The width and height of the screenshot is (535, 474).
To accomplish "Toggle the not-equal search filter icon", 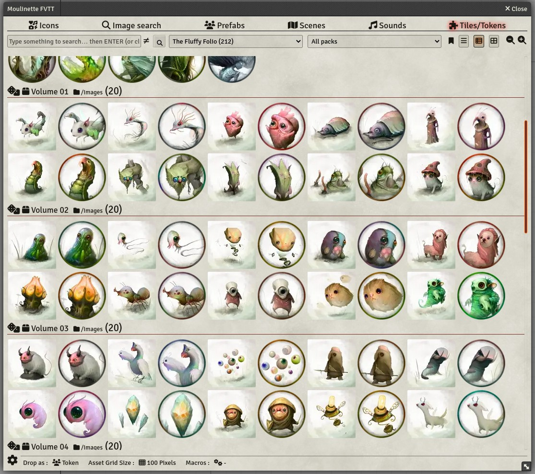I will click(146, 41).
